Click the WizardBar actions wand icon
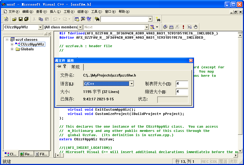This screenshot has height=165, width=244. (x=152, y=27)
